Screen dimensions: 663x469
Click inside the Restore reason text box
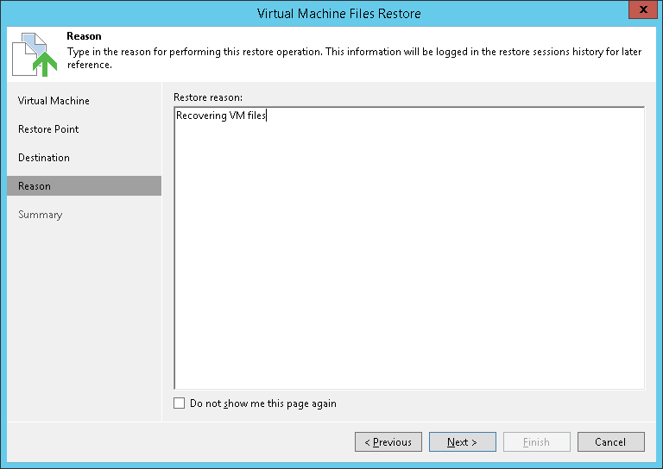coord(408,250)
